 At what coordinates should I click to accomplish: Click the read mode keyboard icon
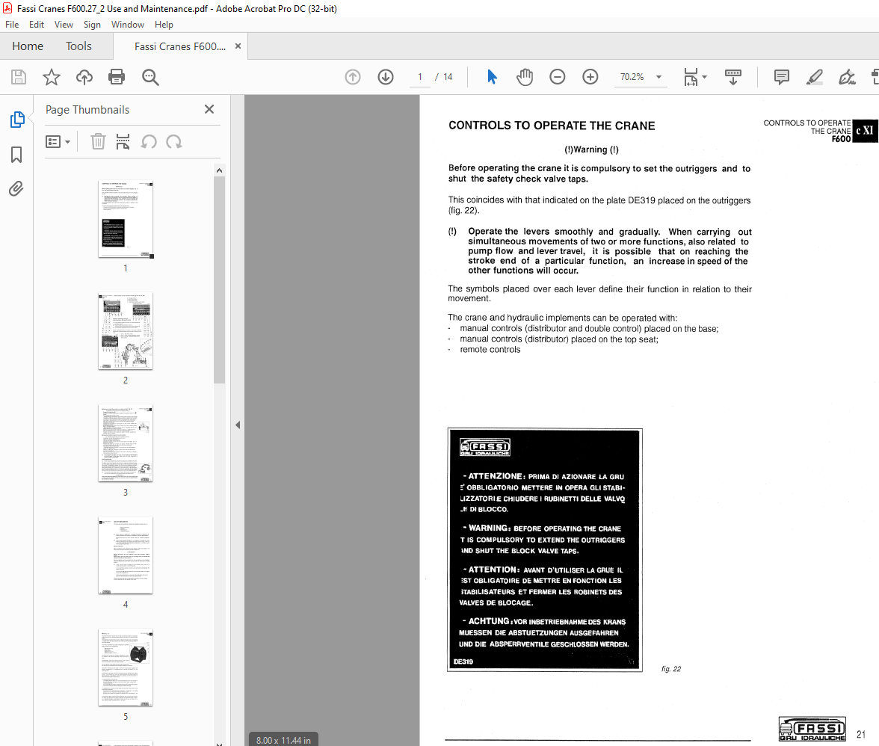click(x=732, y=77)
